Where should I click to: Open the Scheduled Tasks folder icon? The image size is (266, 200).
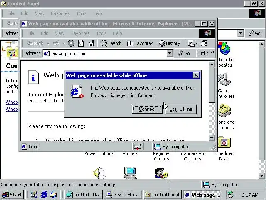point(224,142)
